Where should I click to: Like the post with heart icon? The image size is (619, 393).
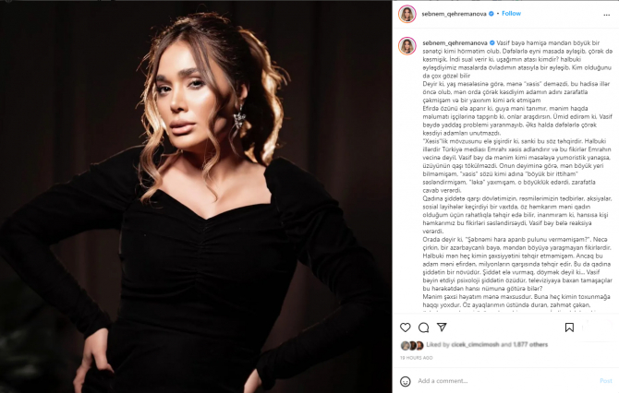click(405, 327)
